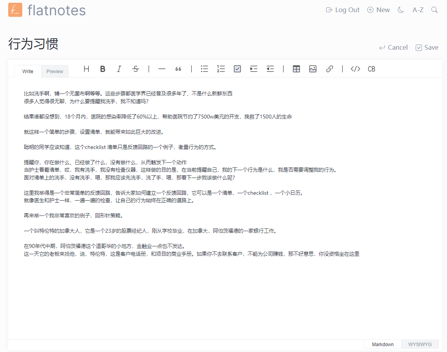The image size is (447, 352).
Task: Insert a CB code block
Action: (371, 69)
